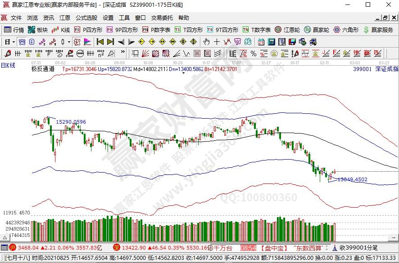Open the 交易委托 menu

click(x=162, y=18)
